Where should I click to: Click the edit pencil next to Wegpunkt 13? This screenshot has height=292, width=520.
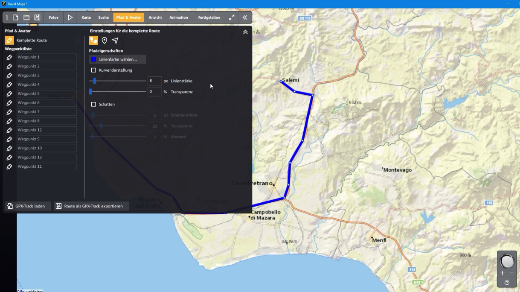coord(9,157)
